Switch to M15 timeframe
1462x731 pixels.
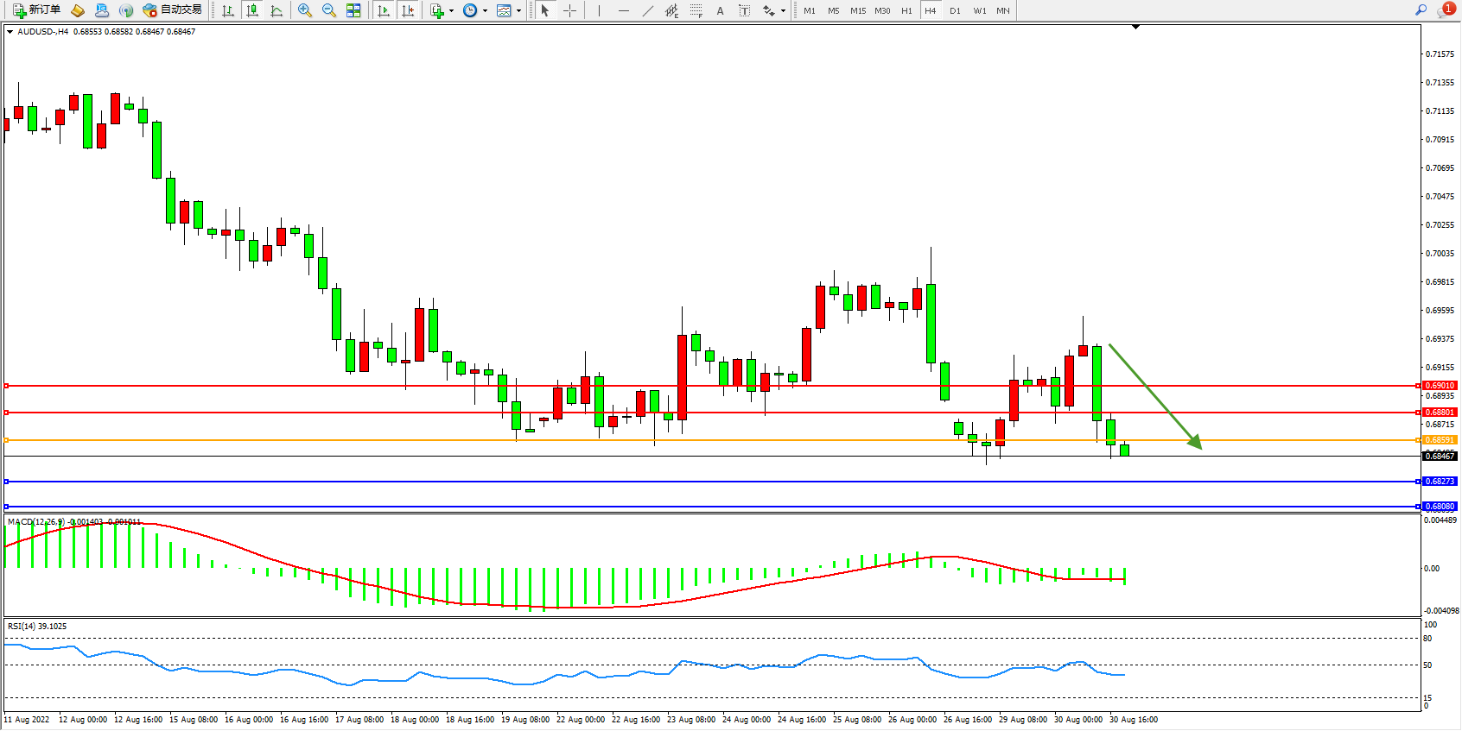[857, 10]
